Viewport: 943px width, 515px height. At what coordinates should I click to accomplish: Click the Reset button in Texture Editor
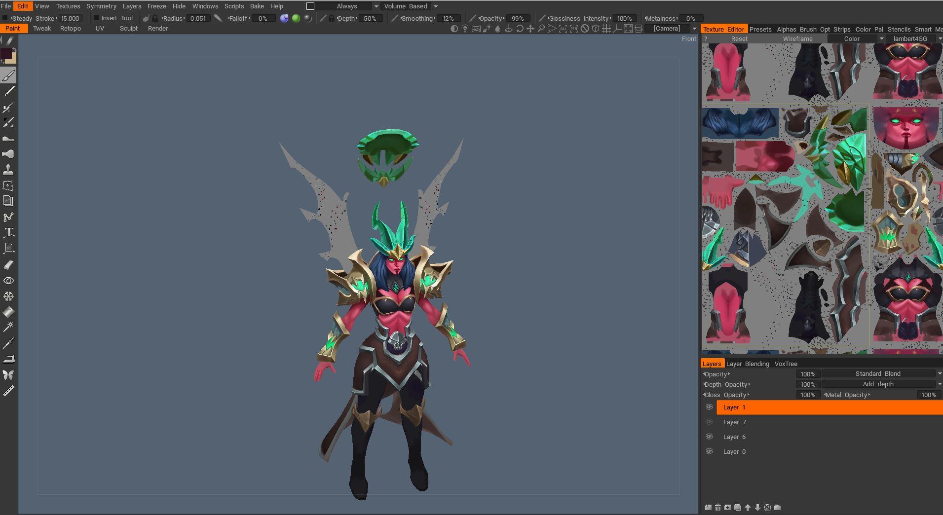(739, 38)
